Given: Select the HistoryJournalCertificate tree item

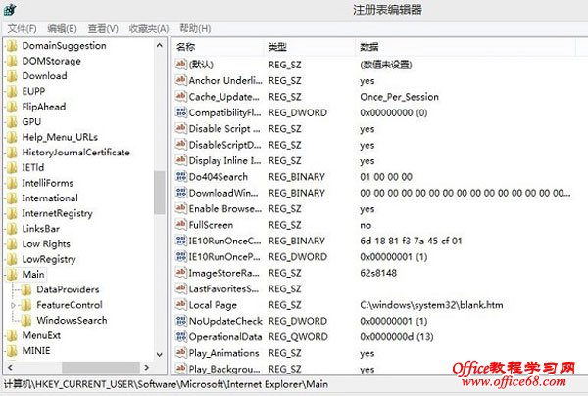Looking at the screenshot, I should click(x=75, y=153).
